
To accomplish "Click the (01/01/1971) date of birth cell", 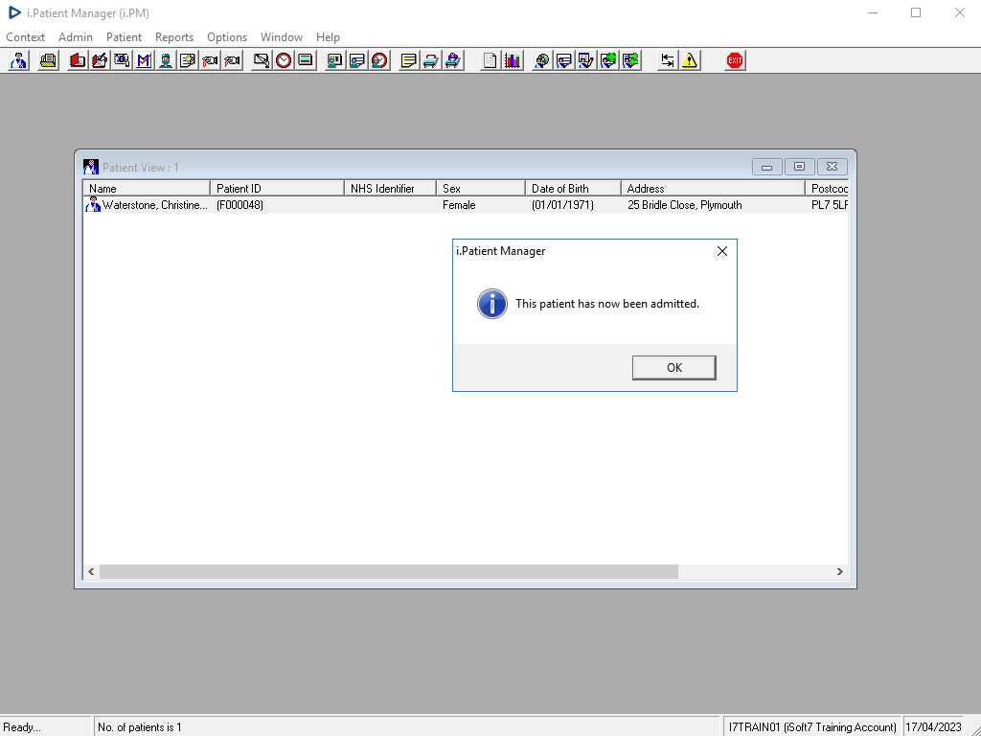I will [562, 205].
